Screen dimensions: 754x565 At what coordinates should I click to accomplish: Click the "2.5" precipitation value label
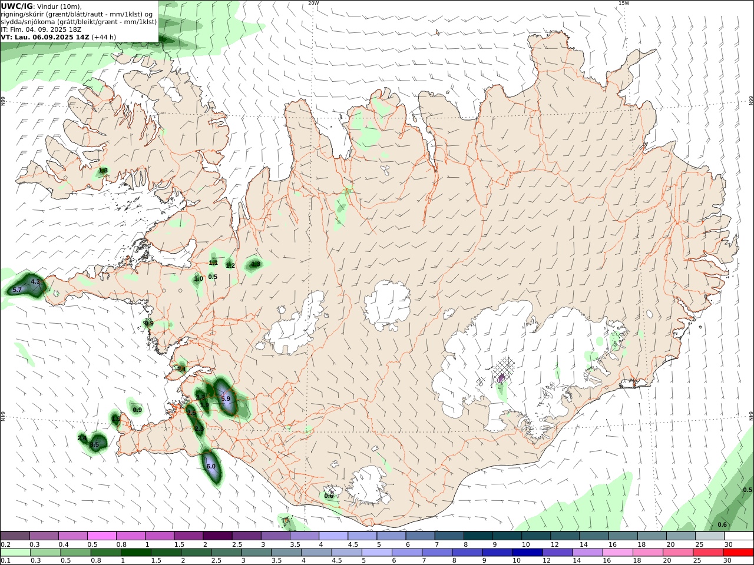[x=191, y=413]
